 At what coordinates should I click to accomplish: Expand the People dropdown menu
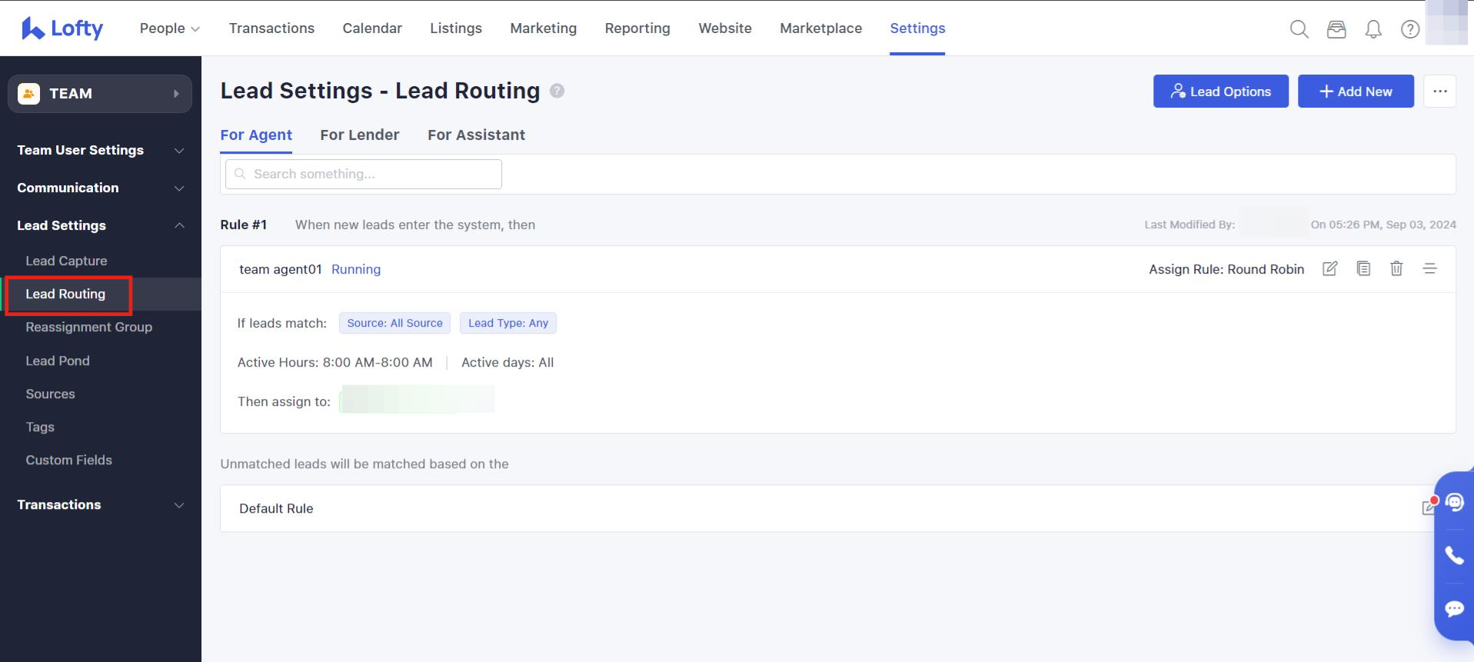pos(169,28)
